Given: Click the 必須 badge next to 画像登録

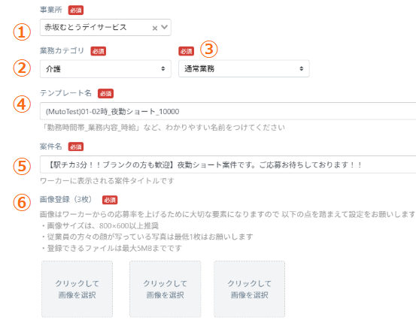Looking at the screenshot, I should pyautogui.click(x=110, y=200).
